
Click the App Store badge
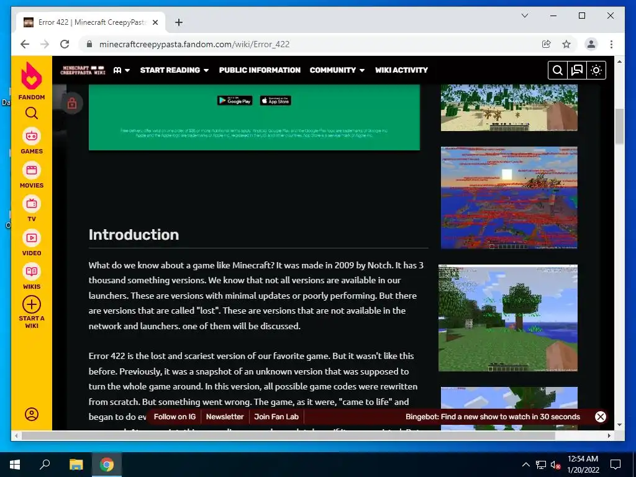pos(275,101)
